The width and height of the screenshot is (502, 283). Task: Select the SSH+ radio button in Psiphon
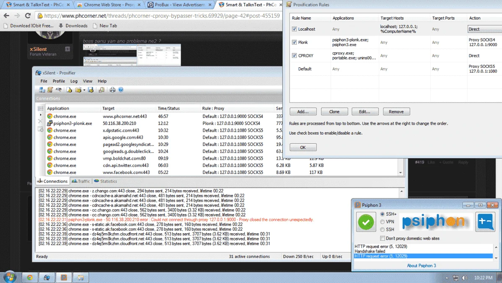[x=382, y=214]
